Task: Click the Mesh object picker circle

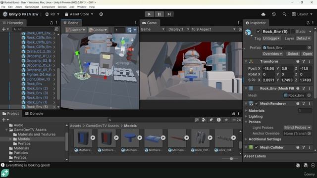Action: coord(309,95)
